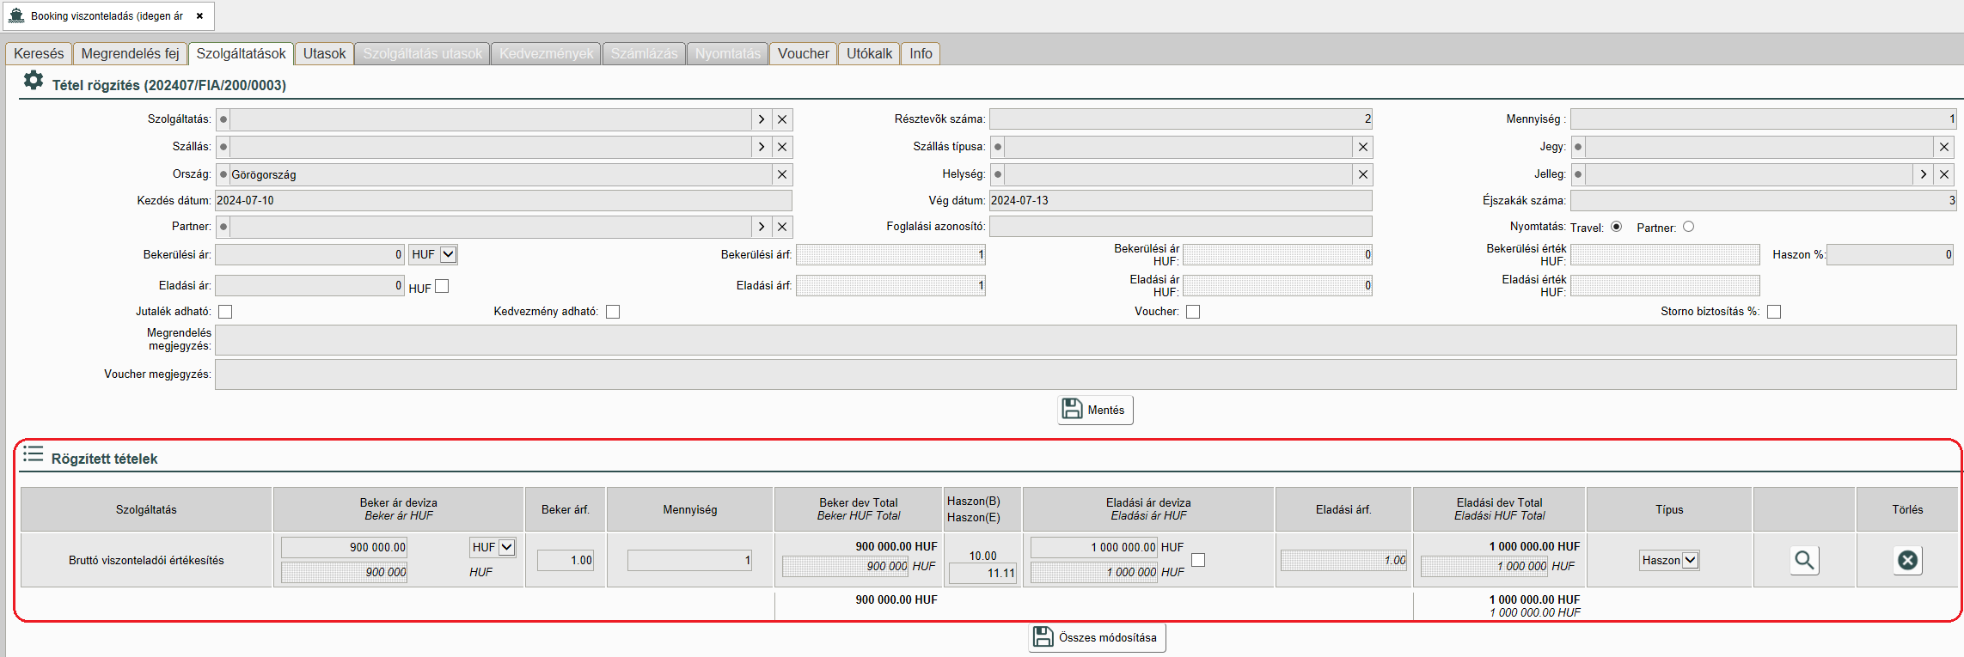1964x657 pixels.
Task: Tick the Kedvezmény adható checkbox
Action: 613,312
